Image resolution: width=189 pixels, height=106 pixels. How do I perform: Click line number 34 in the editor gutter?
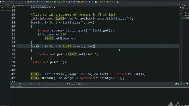13,46
